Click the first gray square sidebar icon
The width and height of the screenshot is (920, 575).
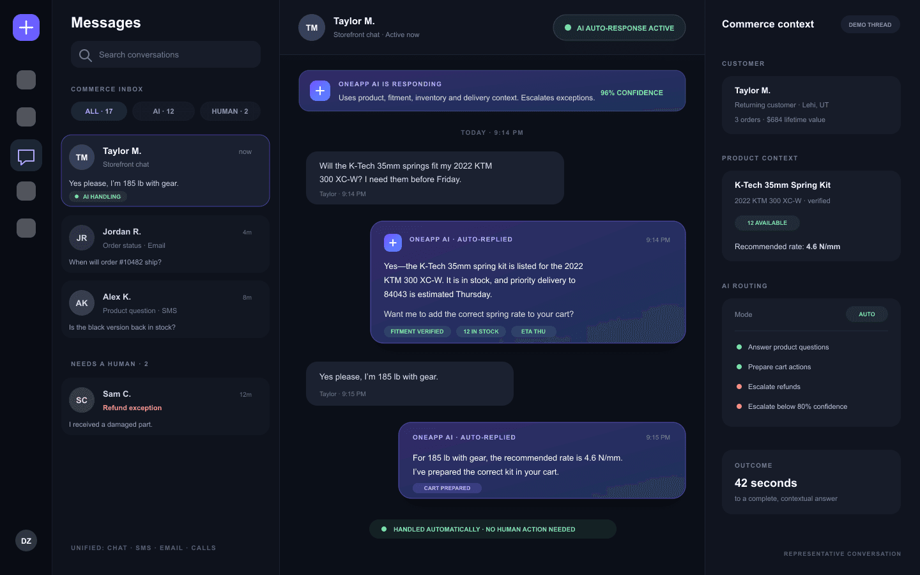26,80
